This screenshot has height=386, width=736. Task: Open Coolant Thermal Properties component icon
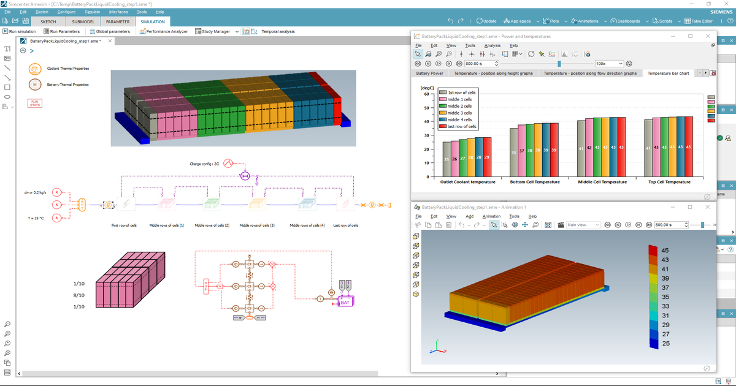coord(35,69)
